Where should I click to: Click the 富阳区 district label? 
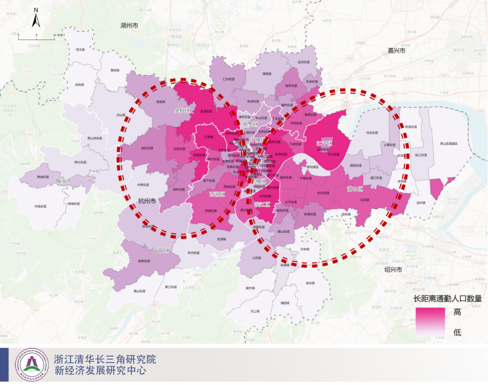click(161, 251)
